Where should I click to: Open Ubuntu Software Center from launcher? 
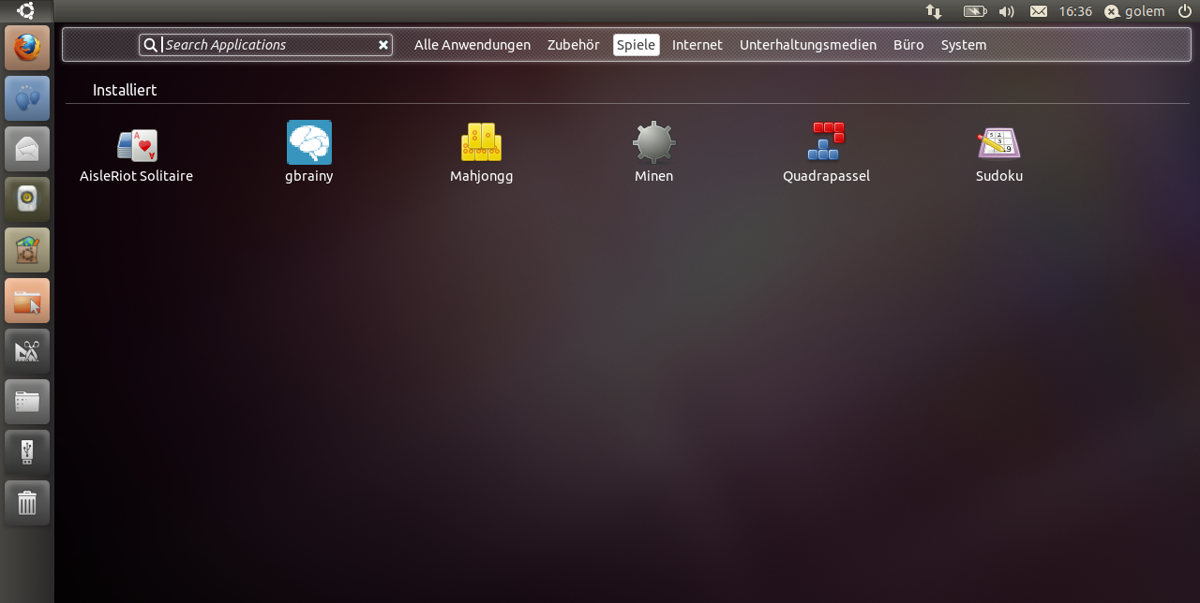pos(27,250)
